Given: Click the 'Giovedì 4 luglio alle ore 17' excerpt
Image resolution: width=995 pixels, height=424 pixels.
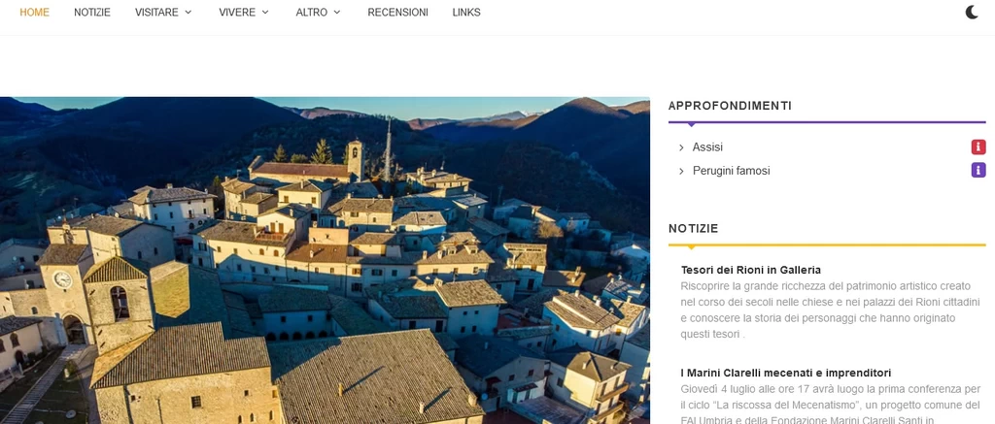Looking at the screenshot, I should (x=830, y=404).
